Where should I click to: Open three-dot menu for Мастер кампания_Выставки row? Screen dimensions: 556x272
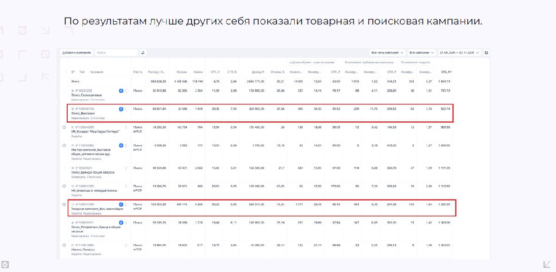coord(126,145)
